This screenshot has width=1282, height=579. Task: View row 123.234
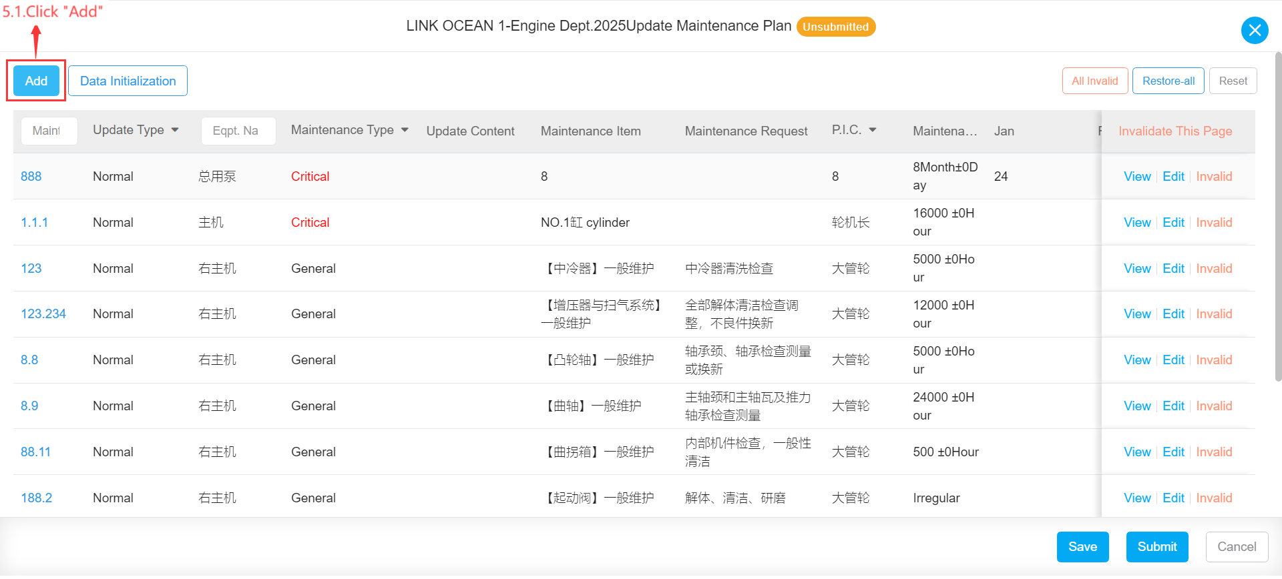point(1137,314)
